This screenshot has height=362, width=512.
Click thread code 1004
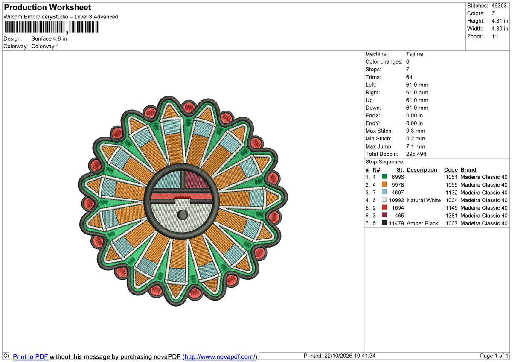pyautogui.click(x=451, y=200)
